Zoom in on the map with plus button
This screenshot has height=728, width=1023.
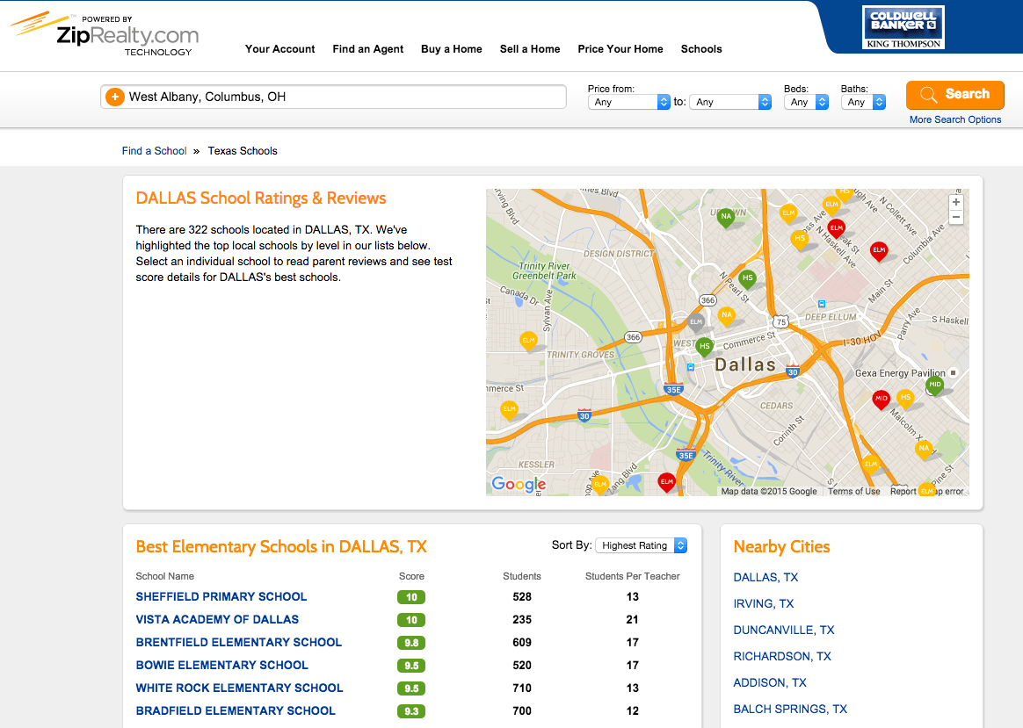coord(956,202)
